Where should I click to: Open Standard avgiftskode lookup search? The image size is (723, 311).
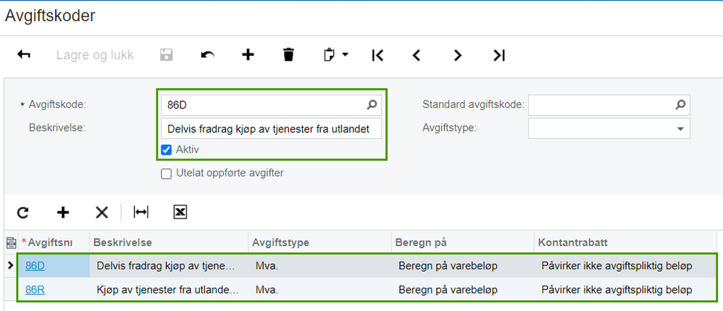pos(680,105)
